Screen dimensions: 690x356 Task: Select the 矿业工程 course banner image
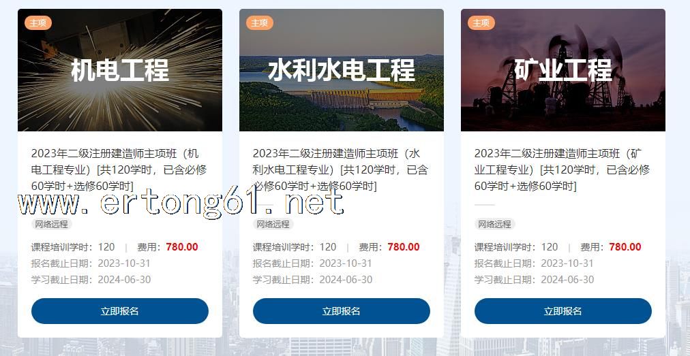562,70
